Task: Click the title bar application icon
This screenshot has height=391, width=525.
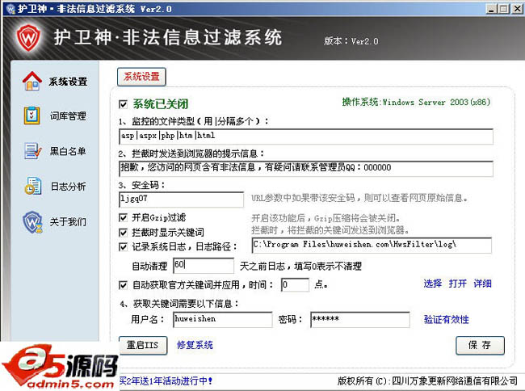Action: point(10,9)
